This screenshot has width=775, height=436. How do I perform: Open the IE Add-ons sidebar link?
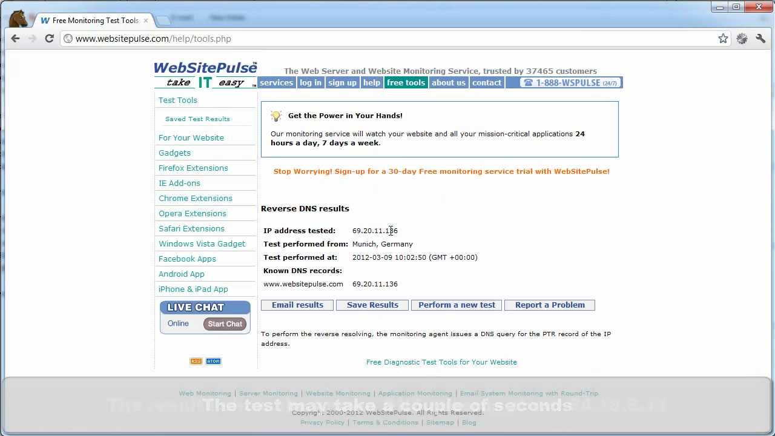pyautogui.click(x=179, y=183)
